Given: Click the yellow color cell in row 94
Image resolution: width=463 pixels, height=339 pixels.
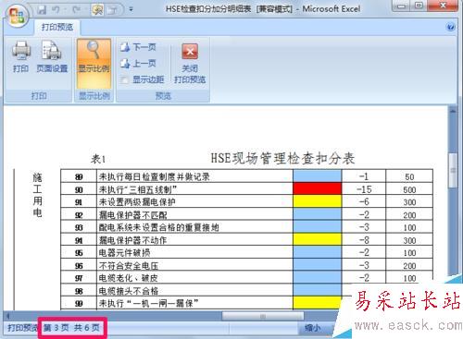Looking at the screenshot, I should (x=317, y=239).
